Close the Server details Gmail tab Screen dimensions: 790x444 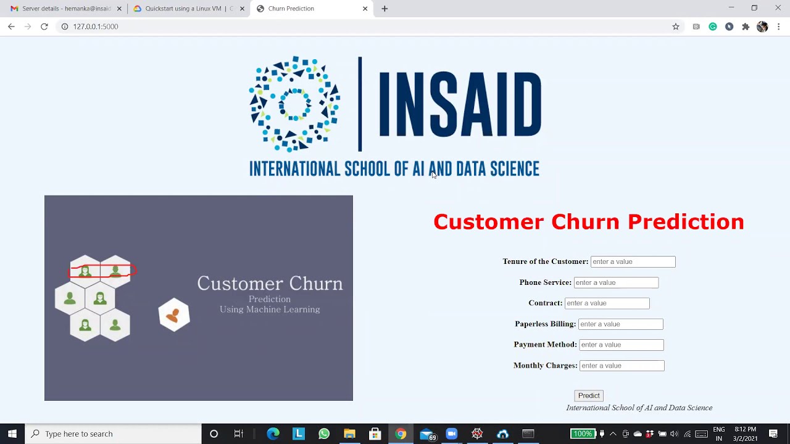(x=119, y=9)
